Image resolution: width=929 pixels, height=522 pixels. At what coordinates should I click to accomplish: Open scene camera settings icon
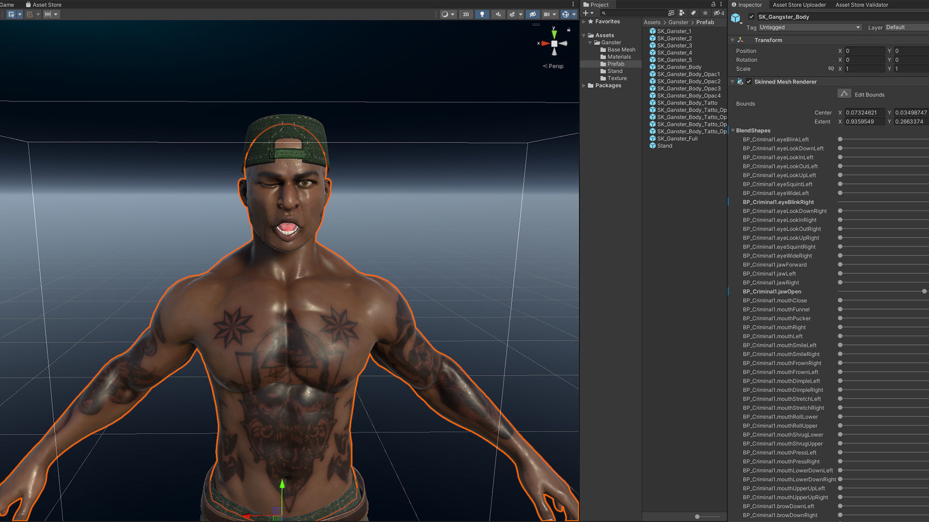pos(547,14)
